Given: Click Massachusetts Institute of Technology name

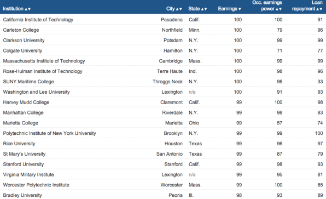Looking at the screenshot, I should point(44,61).
